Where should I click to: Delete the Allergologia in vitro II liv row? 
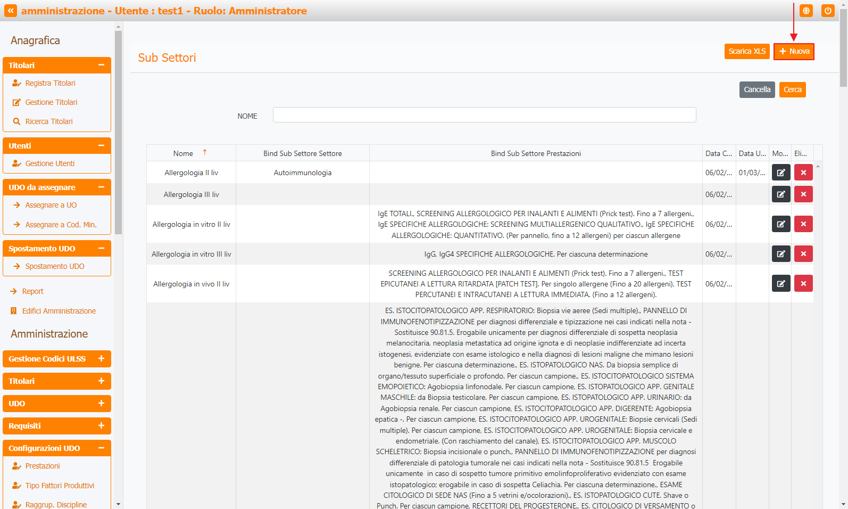tap(803, 224)
